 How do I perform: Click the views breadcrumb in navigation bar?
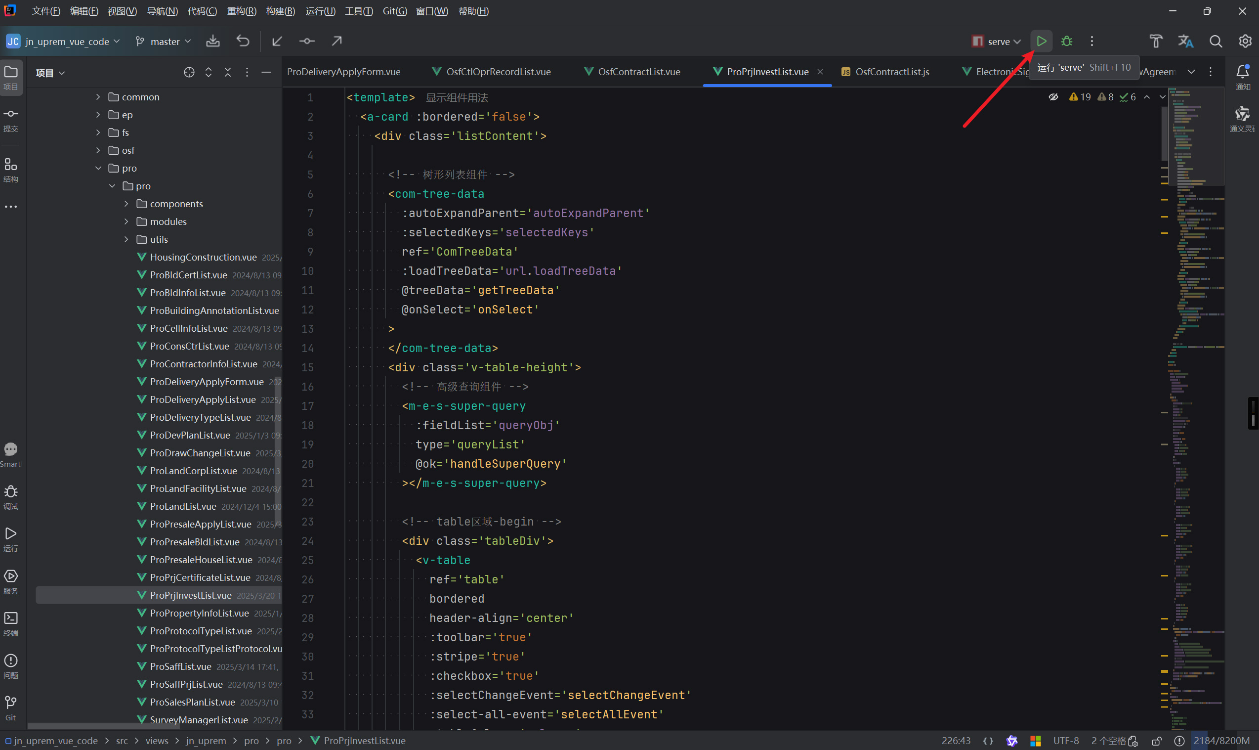[x=157, y=741]
